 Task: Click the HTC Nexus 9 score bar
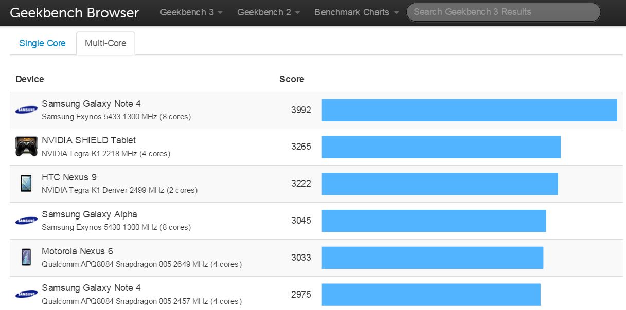click(440, 184)
